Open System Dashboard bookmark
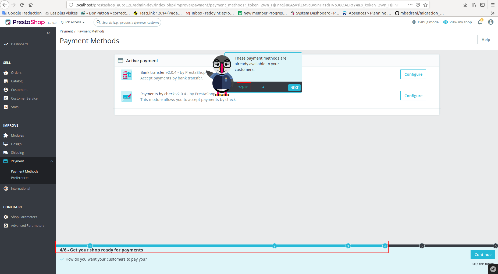498x274 pixels. [315, 13]
